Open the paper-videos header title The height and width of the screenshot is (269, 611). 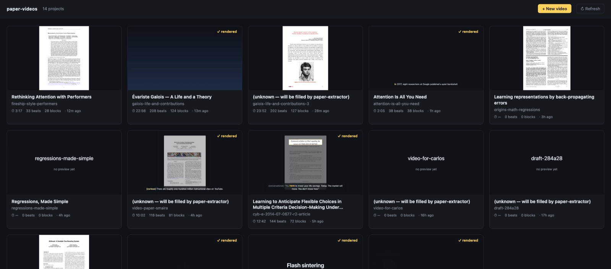click(x=22, y=9)
